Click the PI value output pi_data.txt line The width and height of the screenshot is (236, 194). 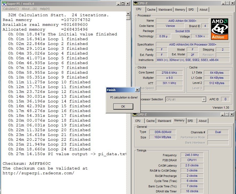[67, 154]
